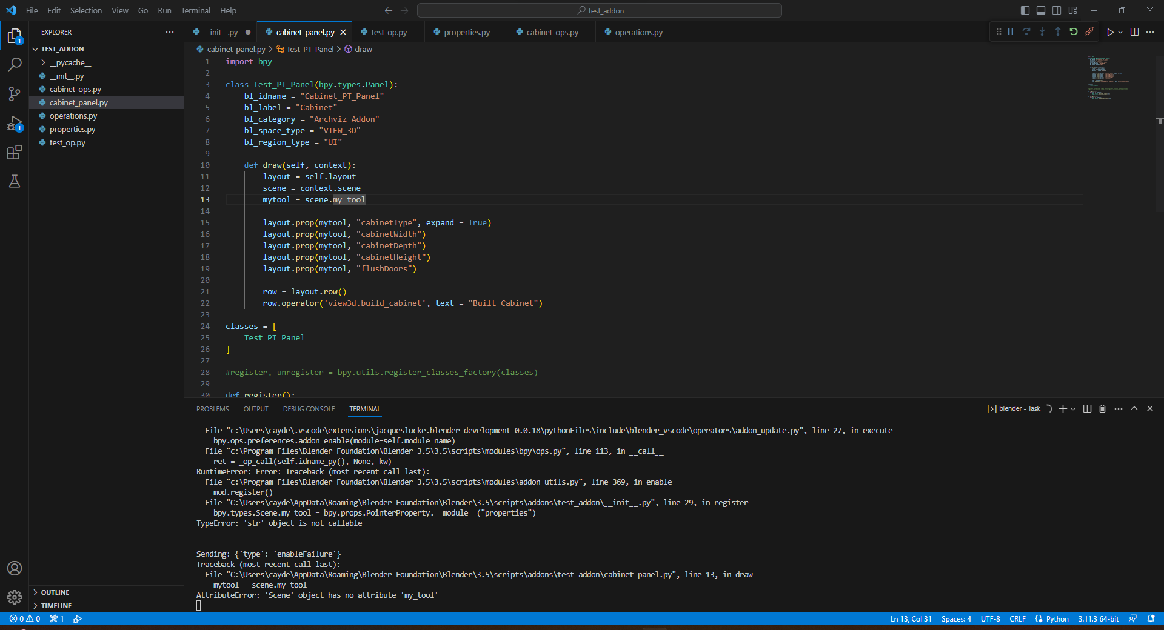Screen dimensions: 1164x630
Task: Click the debug toolbar drag handle
Action: 998,32
